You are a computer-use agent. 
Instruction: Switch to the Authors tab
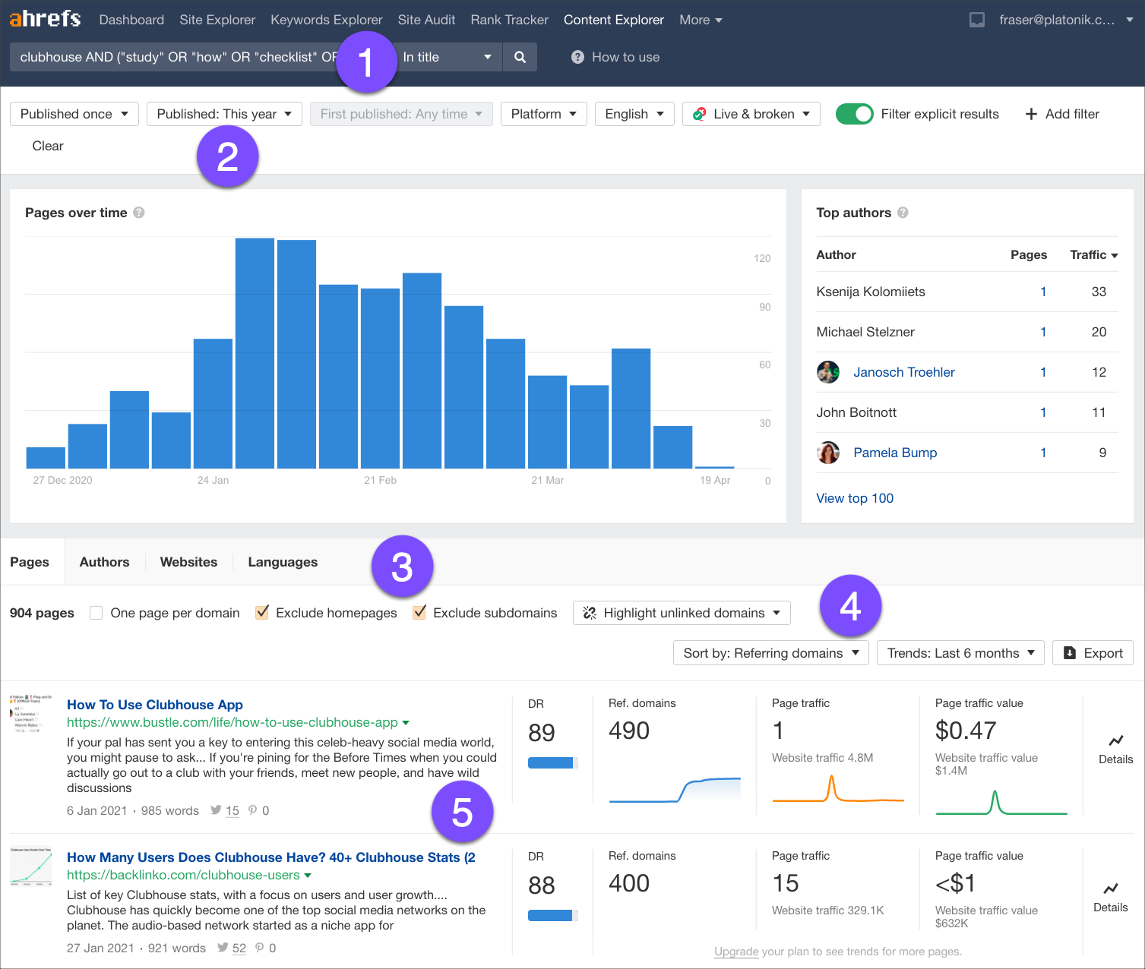(104, 562)
